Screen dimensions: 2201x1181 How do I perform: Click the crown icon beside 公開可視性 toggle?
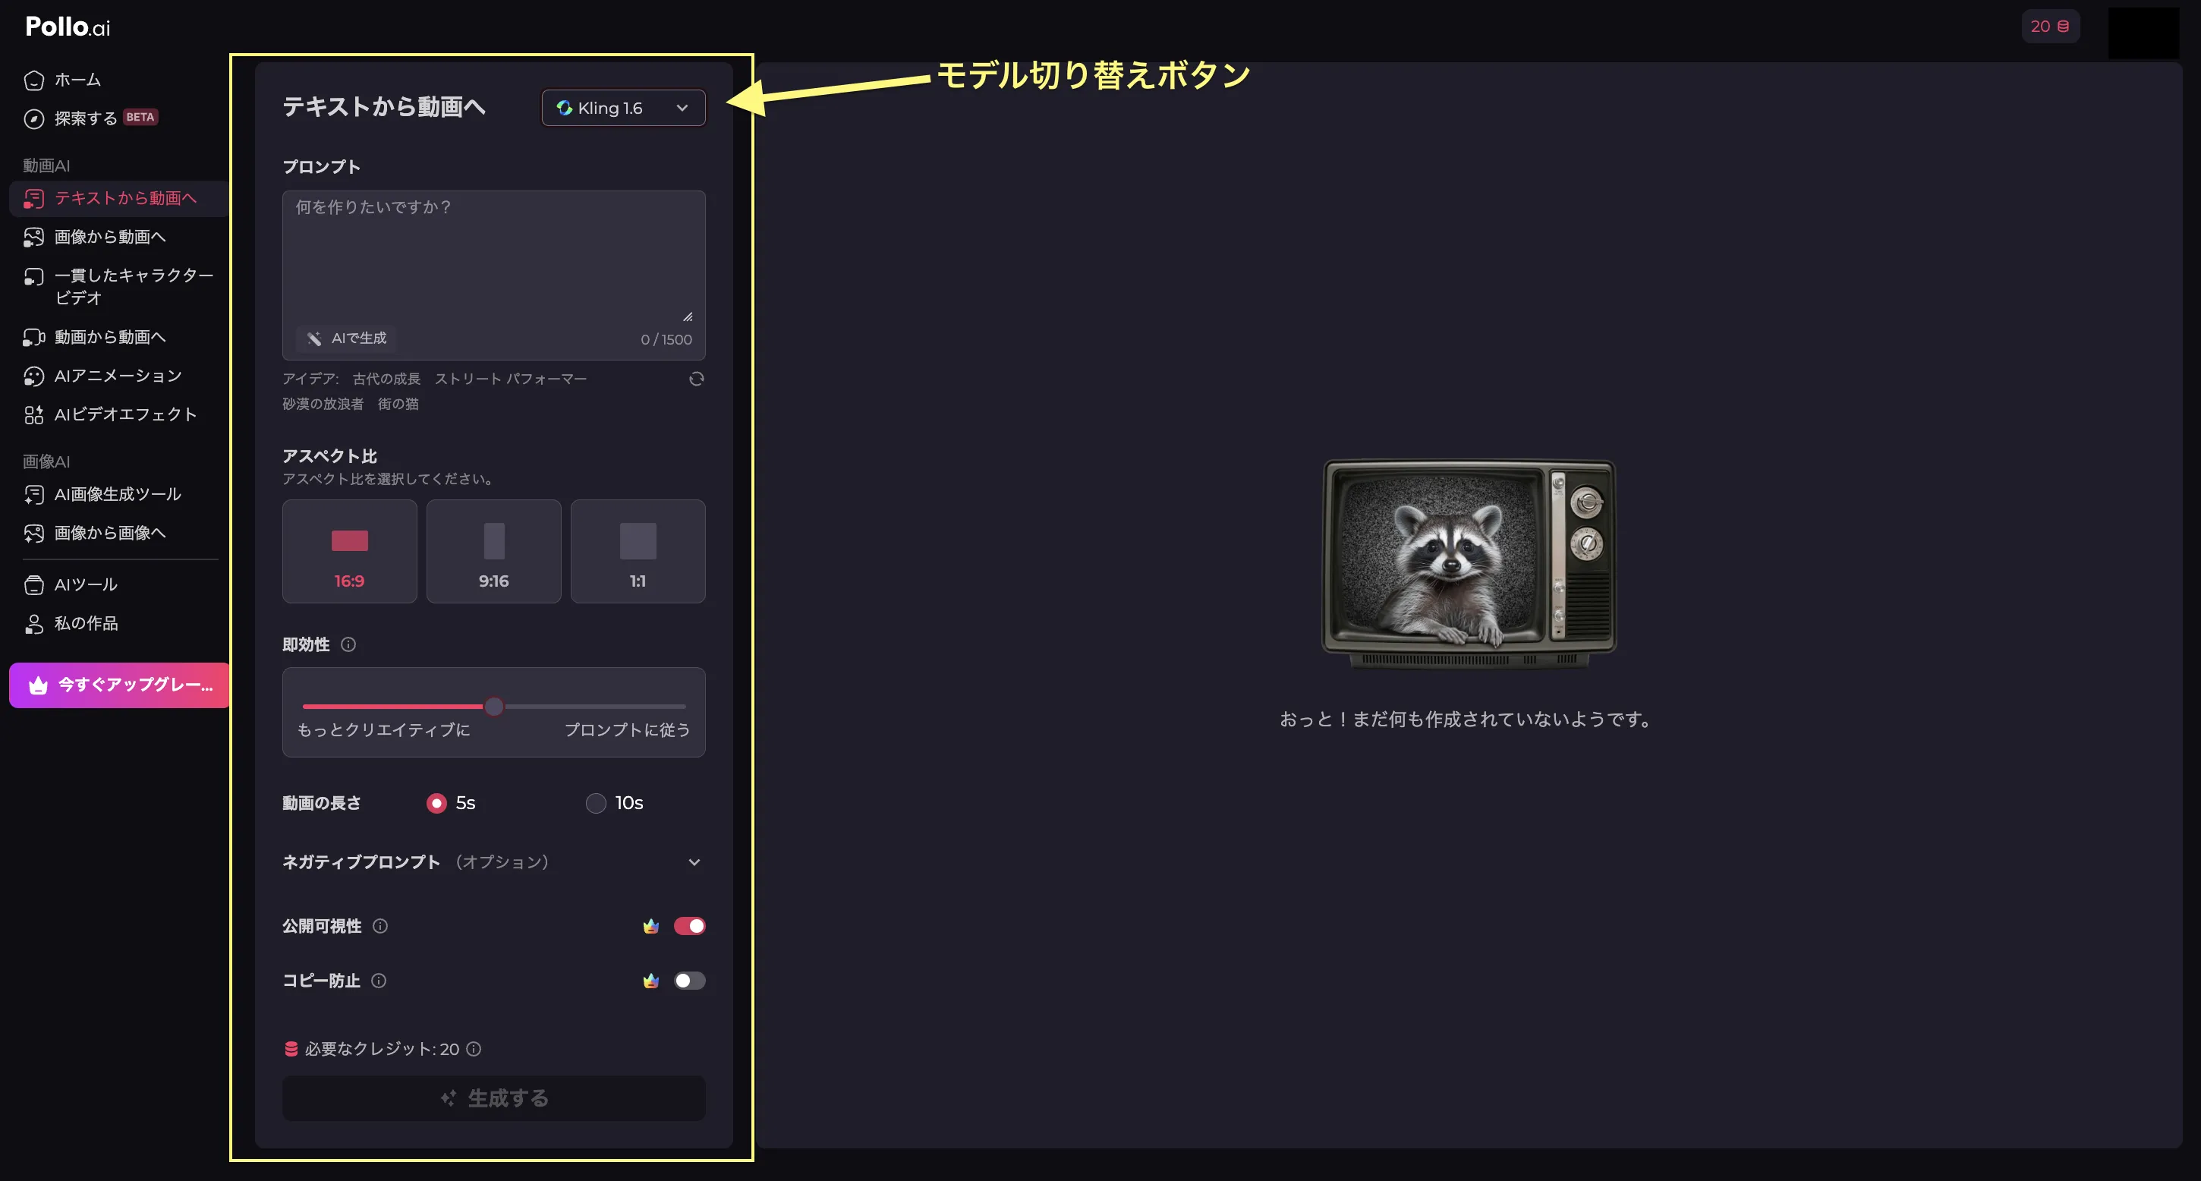point(651,925)
